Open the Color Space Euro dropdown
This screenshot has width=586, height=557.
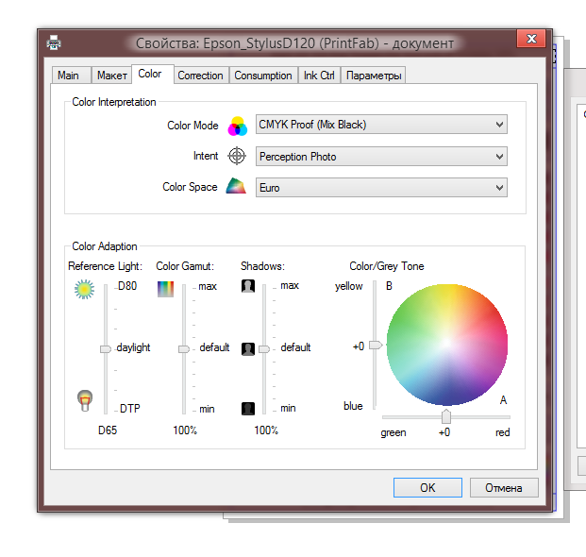click(x=381, y=187)
